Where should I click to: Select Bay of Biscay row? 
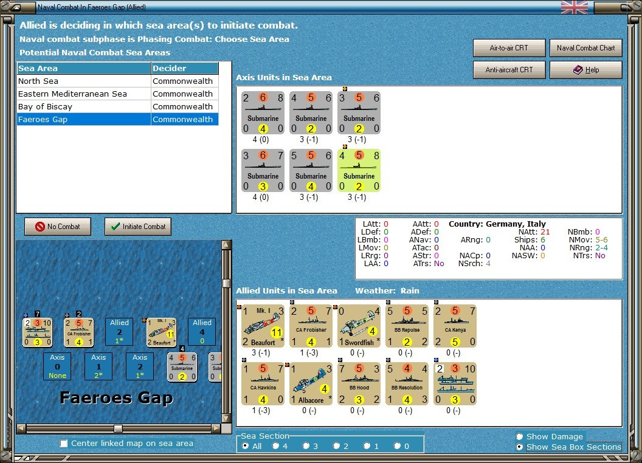pos(117,106)
